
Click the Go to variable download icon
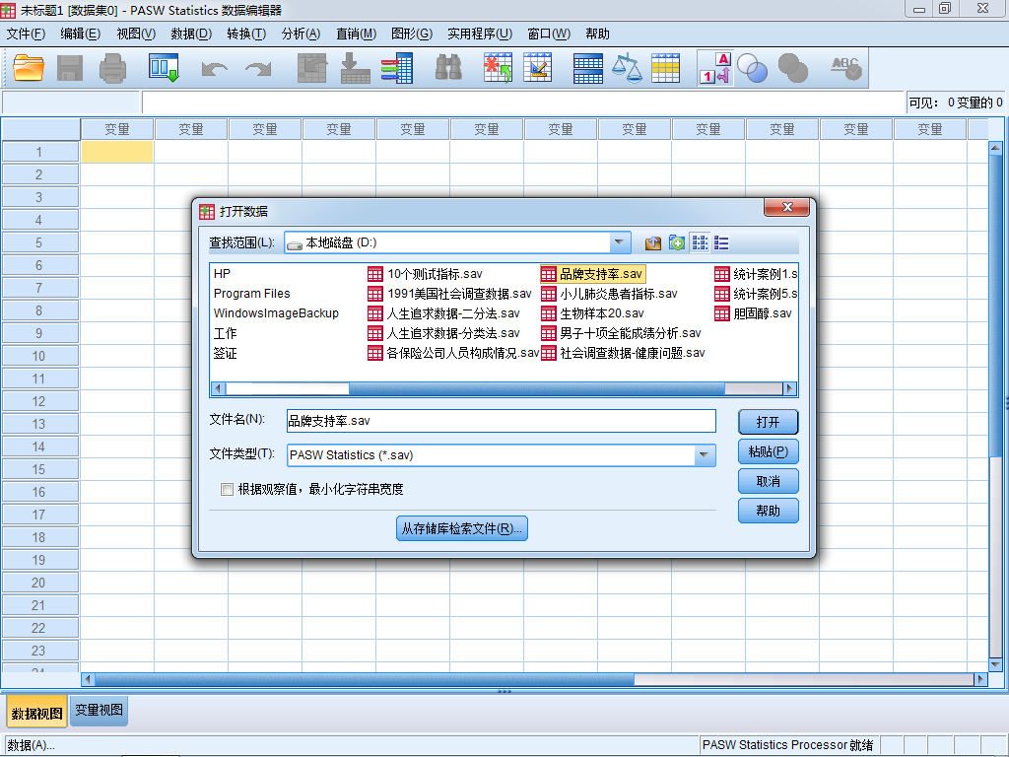click(x=355, y=68)
